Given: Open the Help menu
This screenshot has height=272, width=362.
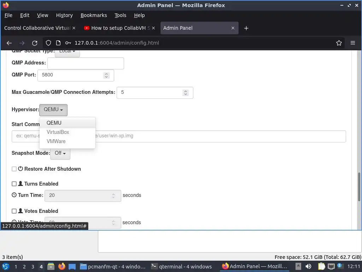Looking at the screenshot, I should click(139, 15).
